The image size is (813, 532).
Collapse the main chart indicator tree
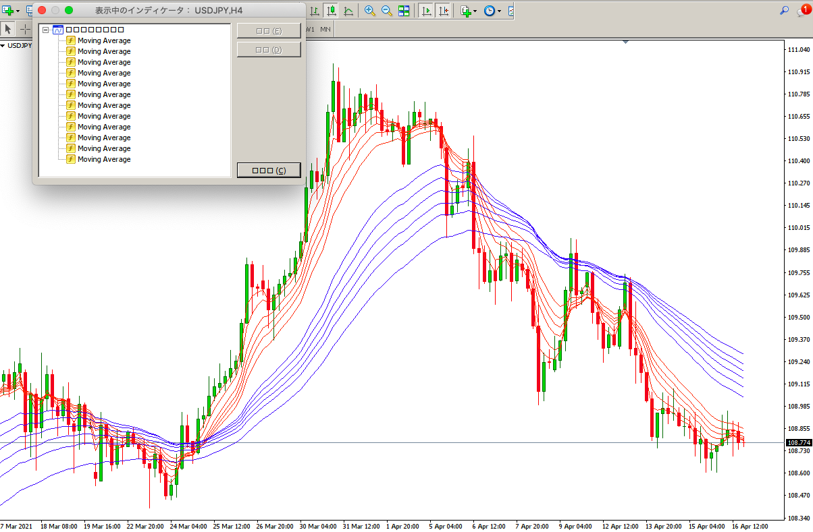(45, 30)
